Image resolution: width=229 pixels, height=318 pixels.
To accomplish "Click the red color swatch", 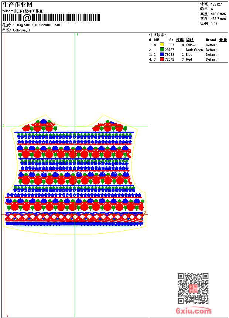I will click(162, 59).
